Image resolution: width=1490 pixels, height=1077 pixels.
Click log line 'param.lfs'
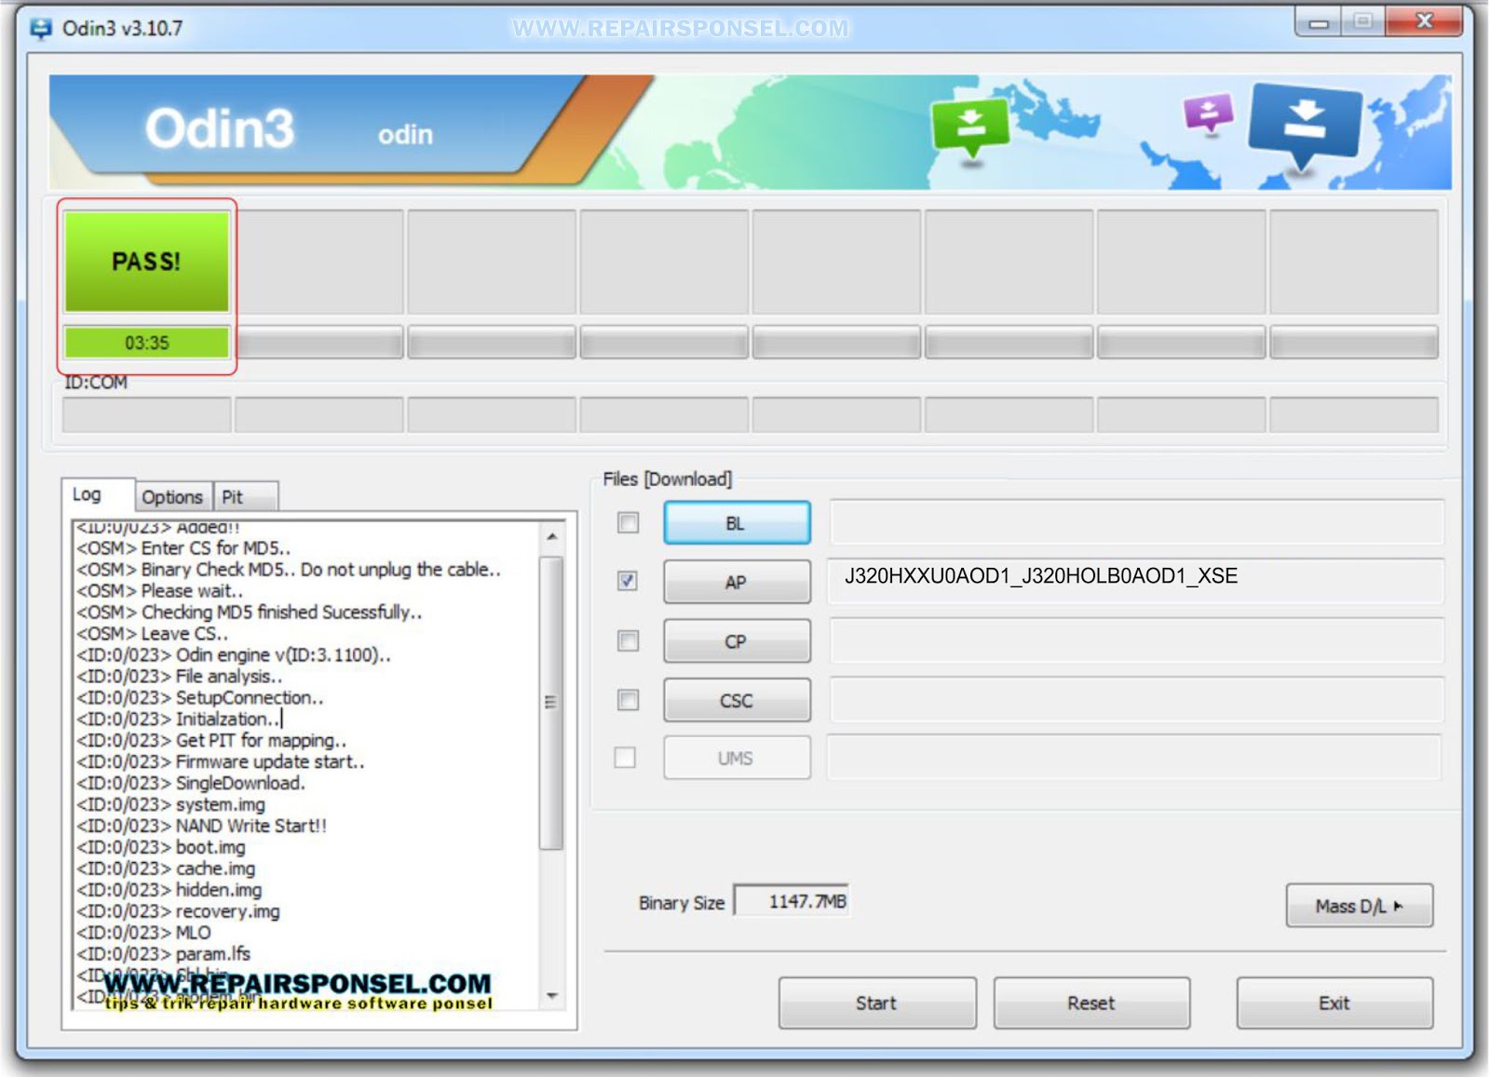[x=163, y=954]
